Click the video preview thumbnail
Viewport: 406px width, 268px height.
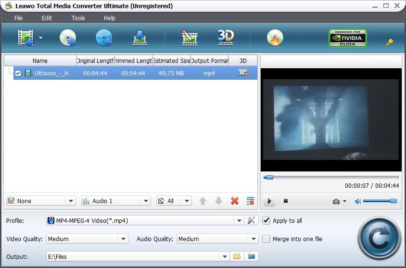pos(331,120)
